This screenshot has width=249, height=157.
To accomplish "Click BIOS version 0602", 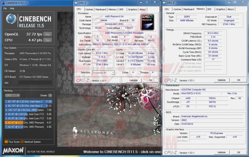I will point(212,120).
